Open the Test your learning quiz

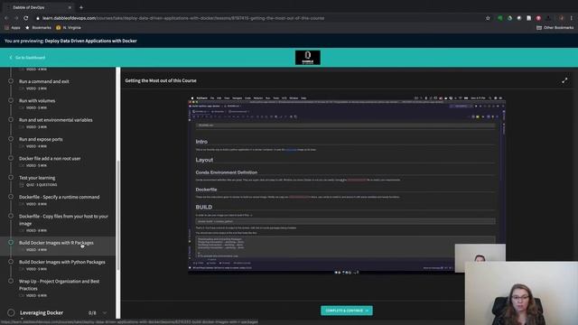(x=37, y=178)
